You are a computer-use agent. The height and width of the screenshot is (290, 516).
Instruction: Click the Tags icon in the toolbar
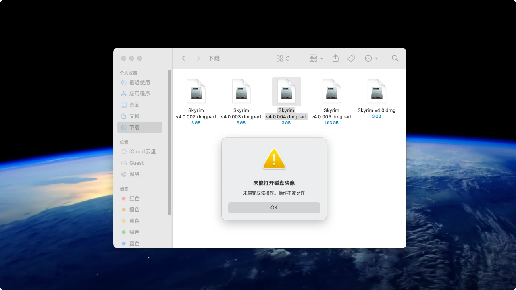(351, 58)
